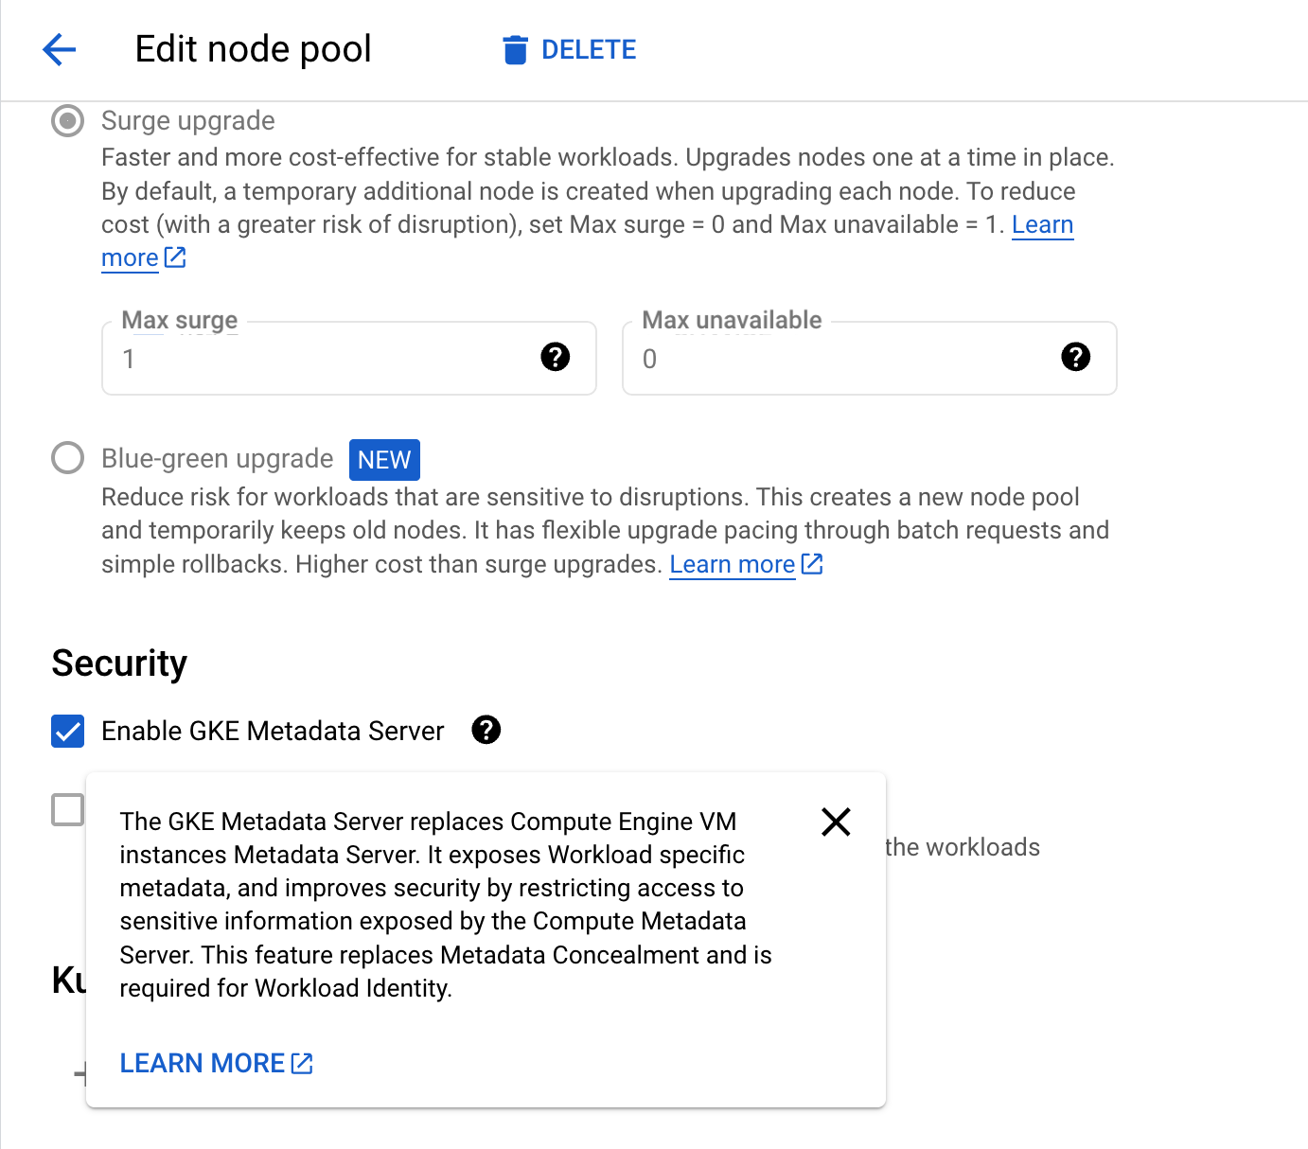Focus the Max unavailable input field
The height and width of the screenshot is (1149, 1308).
pos(842,359)
